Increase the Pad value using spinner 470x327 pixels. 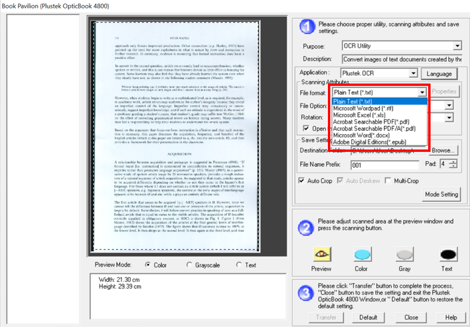tap(455, 162)
